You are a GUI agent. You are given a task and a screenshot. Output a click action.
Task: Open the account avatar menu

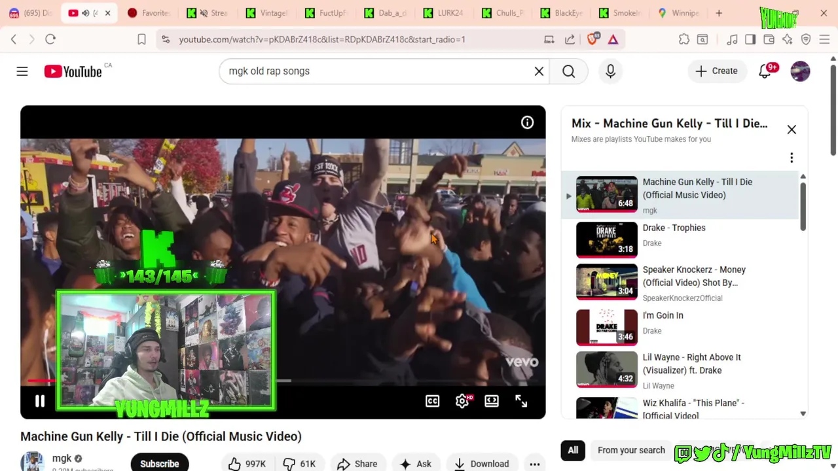(800, 71)
